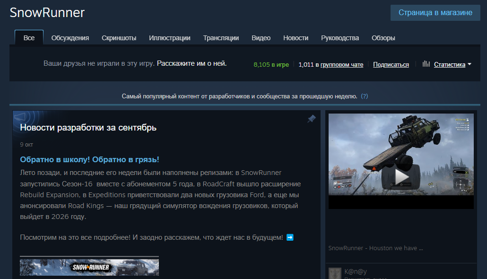Select the Все tab
This screenshot has width=487, height=279.
[29, 37]
